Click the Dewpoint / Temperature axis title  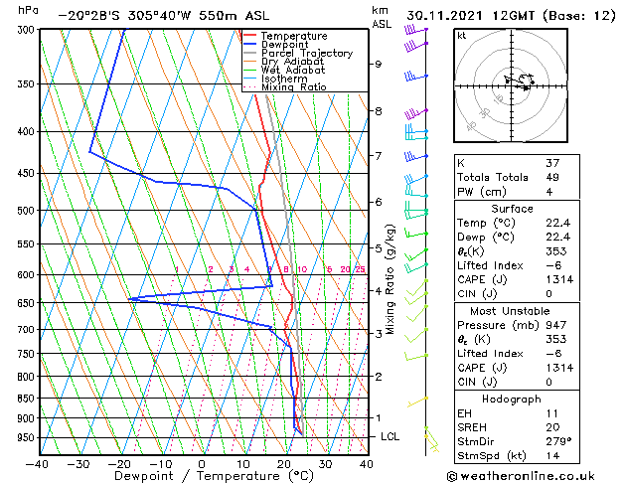tap(214, 476)
